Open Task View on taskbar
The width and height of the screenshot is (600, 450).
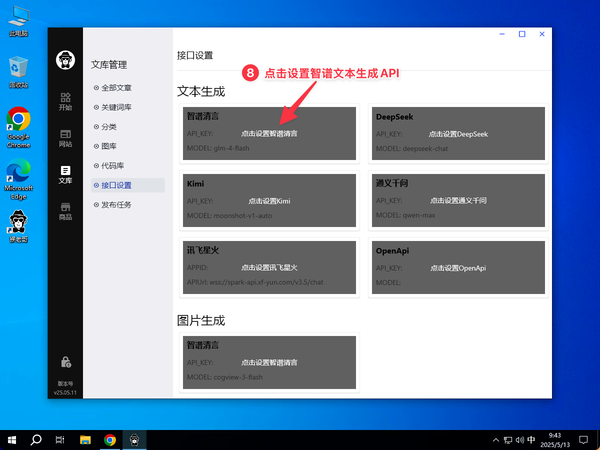60,440
